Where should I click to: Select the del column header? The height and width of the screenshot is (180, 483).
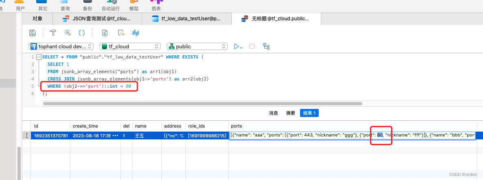126,126
